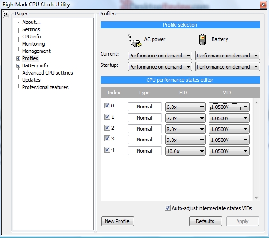This screenshot has height=238, width=269.
Task: Open the Startup Battery profile dropdown
Action: pyautogui.click(x=227, y=67)
